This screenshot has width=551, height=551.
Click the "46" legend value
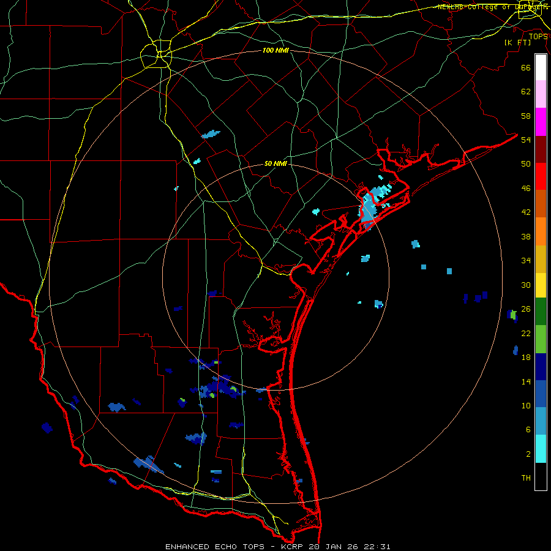point(526,188)
